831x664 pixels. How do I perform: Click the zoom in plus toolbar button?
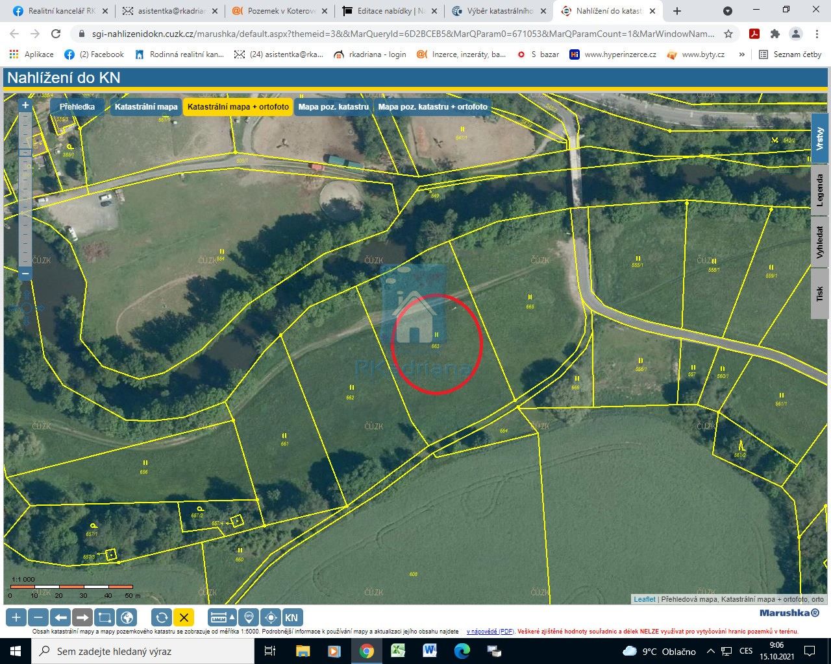(16, 617)
